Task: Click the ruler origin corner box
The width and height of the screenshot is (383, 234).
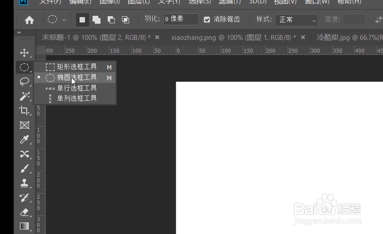Action: click(41, 50)
